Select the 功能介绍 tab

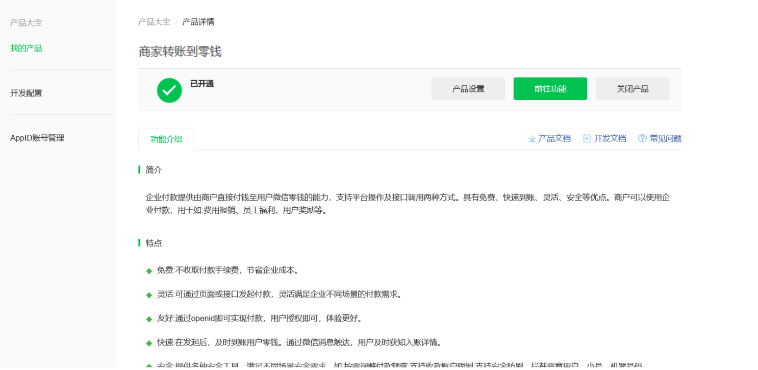[166, 139]
